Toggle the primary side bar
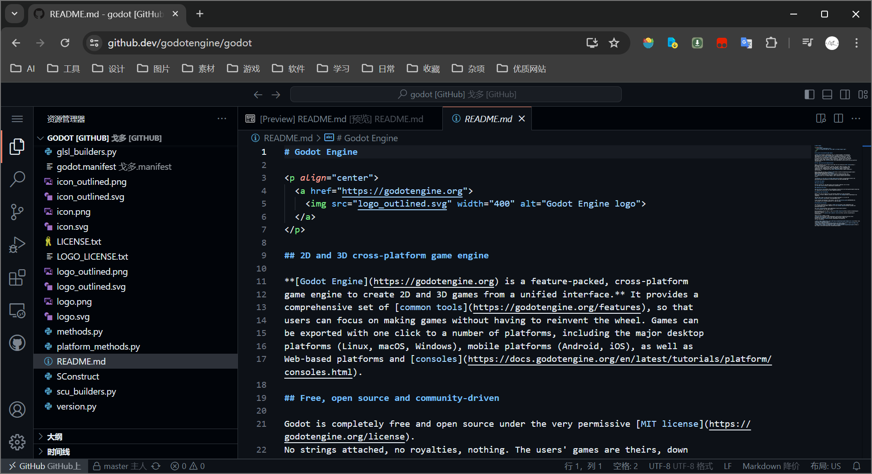This screenshot has height=474, width=872. 809,94
